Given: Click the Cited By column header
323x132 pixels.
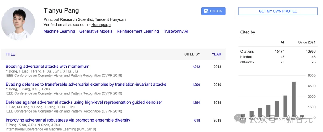Looking at the screenshot, I should point(192,54).
